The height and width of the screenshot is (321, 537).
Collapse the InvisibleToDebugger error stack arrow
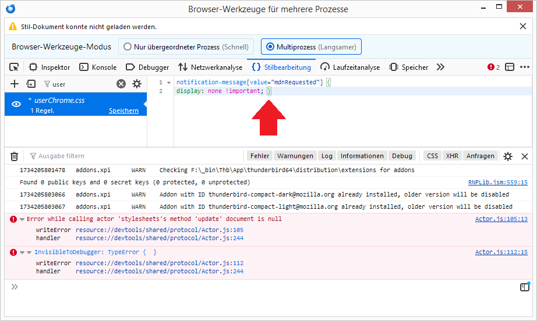click(22, 252)
